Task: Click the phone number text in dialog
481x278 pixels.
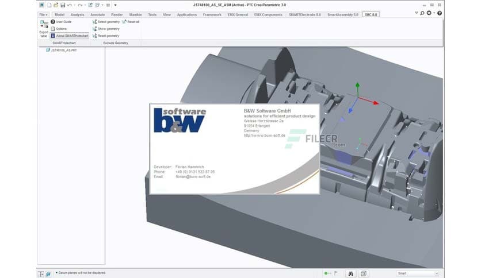Action: click(x=195, y=172)
